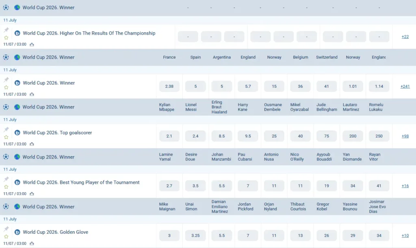
Task: Pick Kylian Mbappe top goalscorer at 2.1
Action: [x=169, y=136]
